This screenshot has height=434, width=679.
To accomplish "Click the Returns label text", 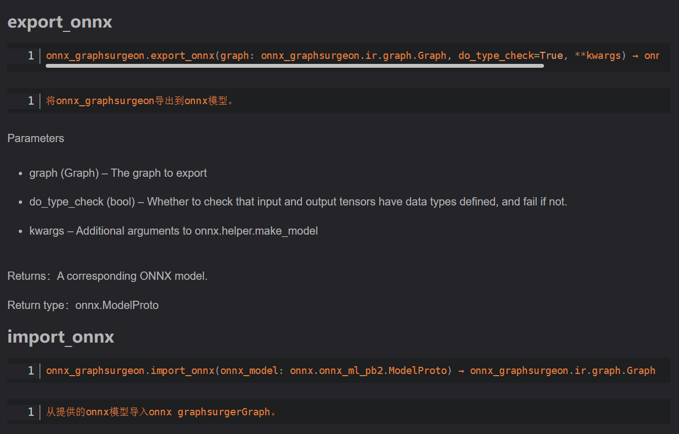I will pos(26,276).
